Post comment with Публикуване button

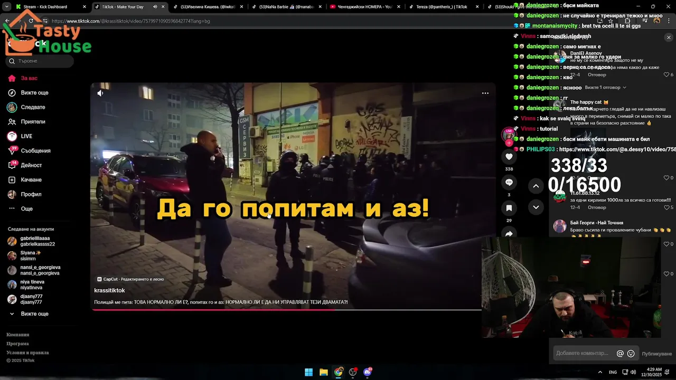tap(656, 354)
